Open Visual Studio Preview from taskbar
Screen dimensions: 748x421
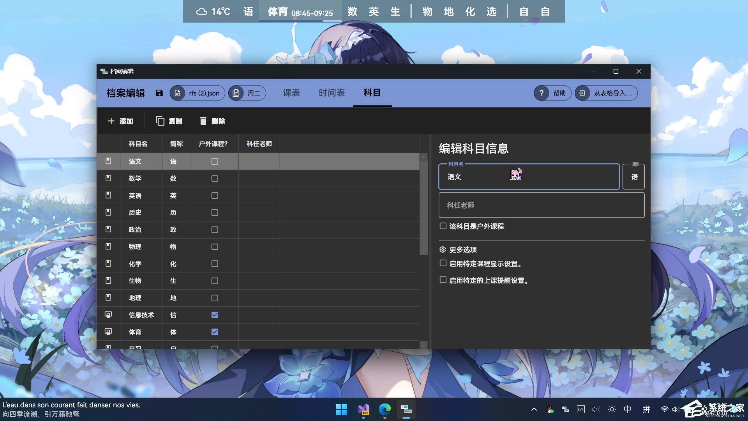pos(363,409)
